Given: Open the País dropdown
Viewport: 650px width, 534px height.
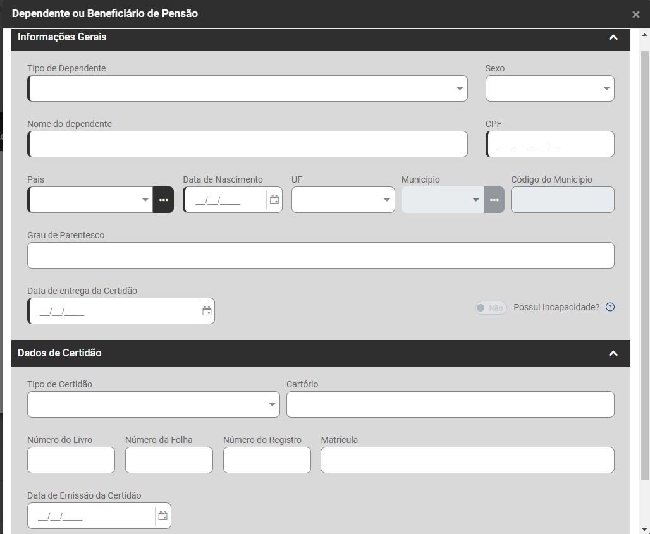Looking at the screenshot, I should tap(145, 200).
